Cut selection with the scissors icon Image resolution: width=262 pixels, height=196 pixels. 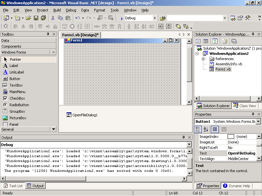[x=53, y=18]
